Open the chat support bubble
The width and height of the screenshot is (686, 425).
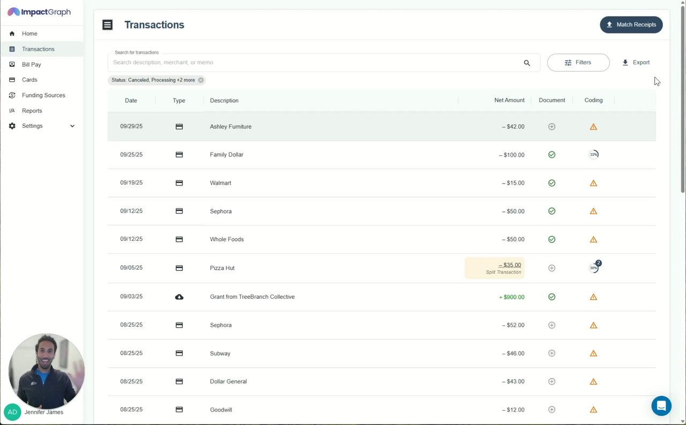coord(661,406)
